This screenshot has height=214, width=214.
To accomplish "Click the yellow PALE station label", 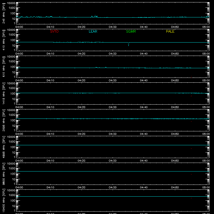I will (x=170, y=31).
